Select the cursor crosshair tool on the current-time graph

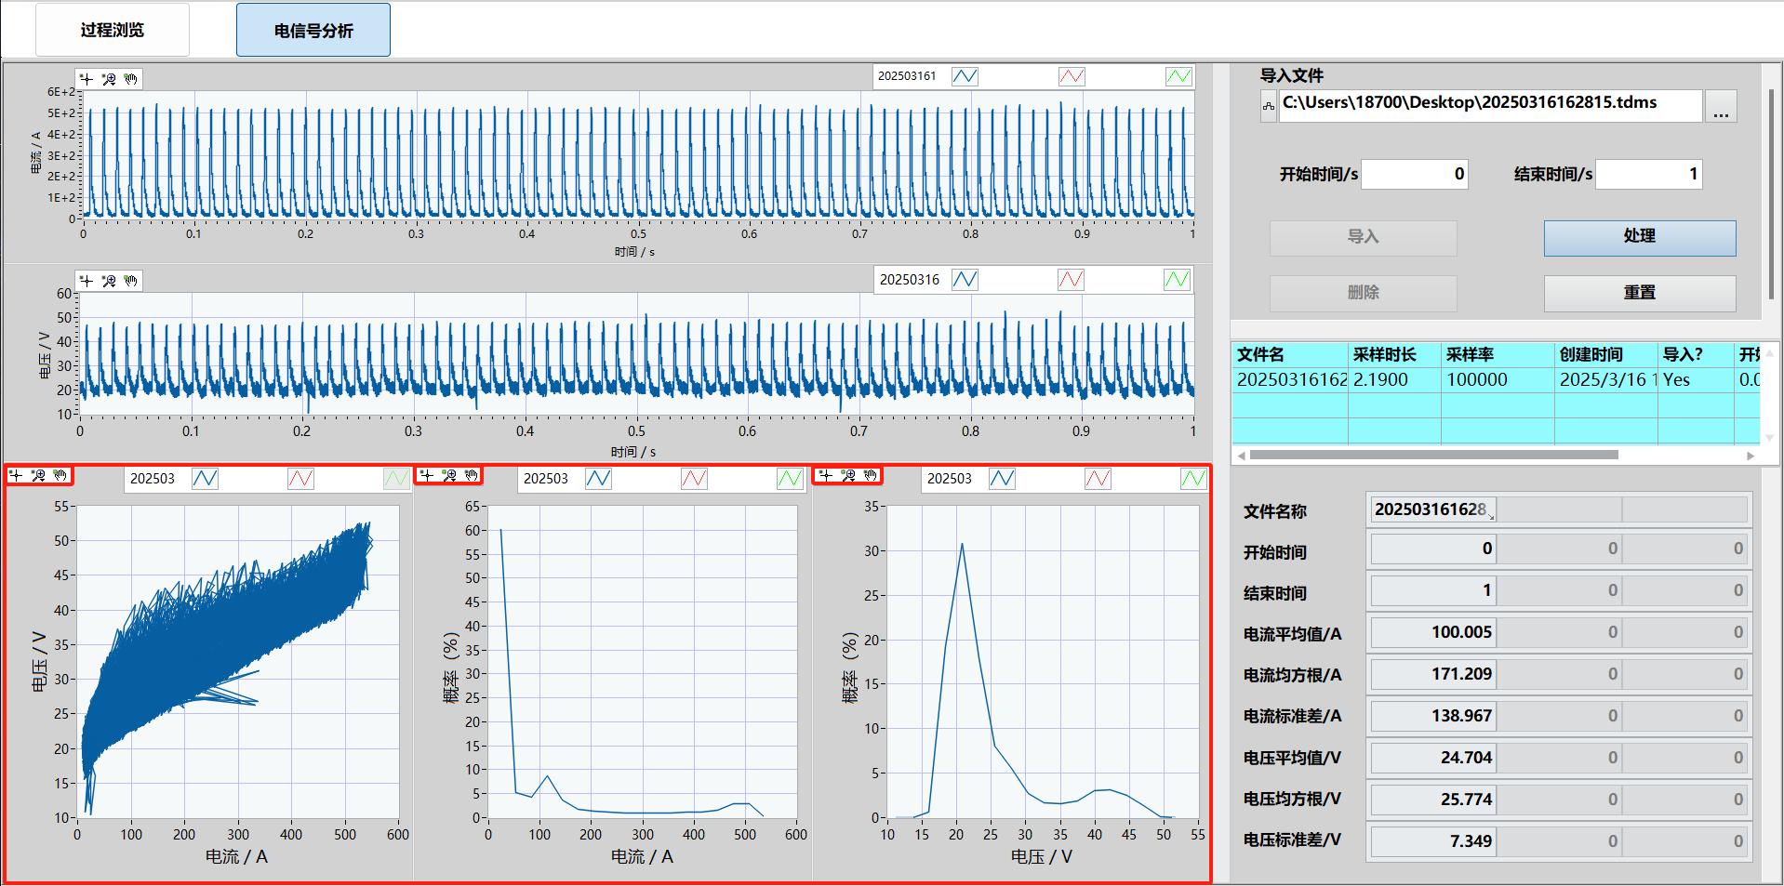click(x=87, y=79)
